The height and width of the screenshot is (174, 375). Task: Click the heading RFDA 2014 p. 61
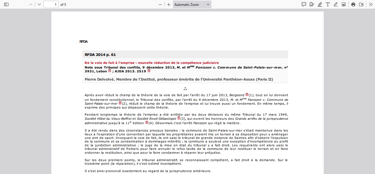click(x=100, y=55)
